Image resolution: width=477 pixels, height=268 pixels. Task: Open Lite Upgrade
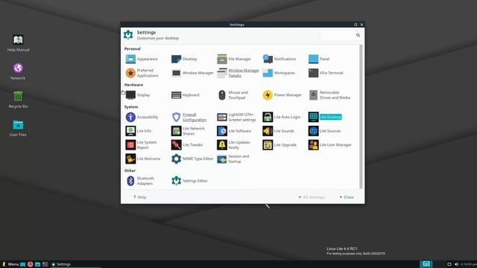click(279, 145)
